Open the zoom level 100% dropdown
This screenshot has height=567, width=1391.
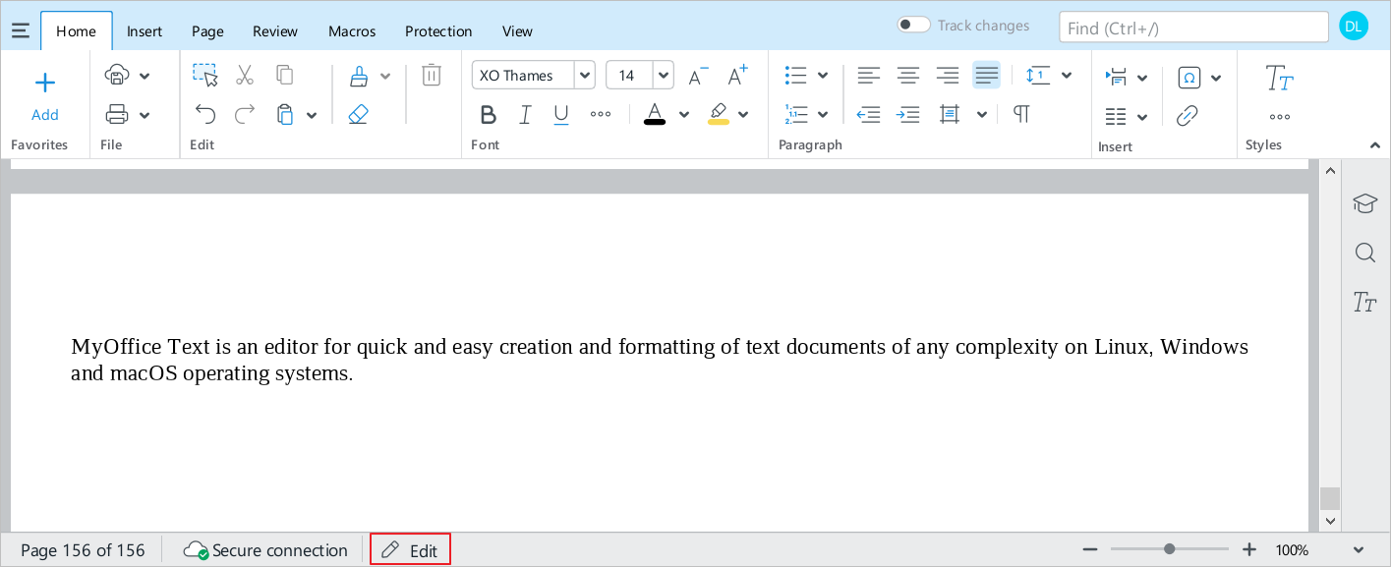1359,550
